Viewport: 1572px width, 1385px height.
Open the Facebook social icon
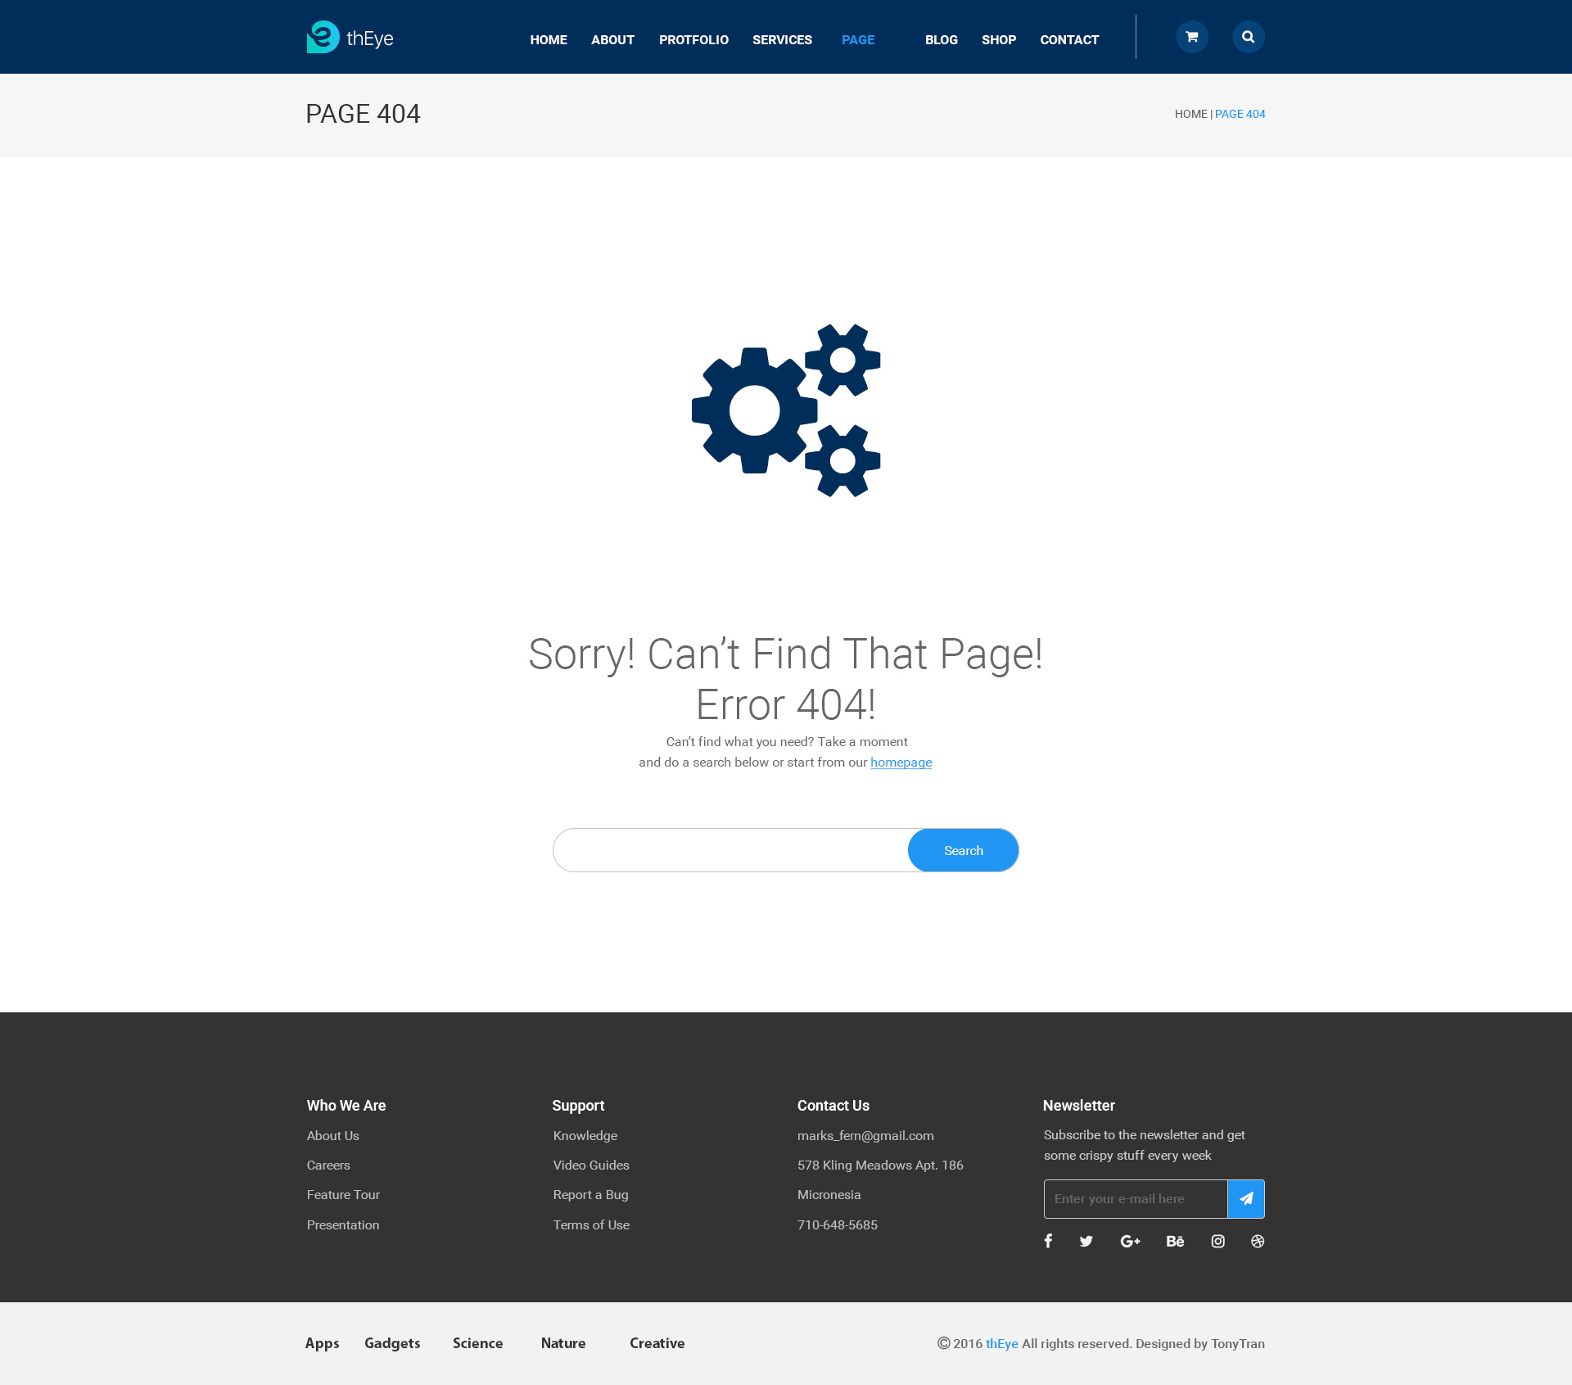pyautogui.click(x=1048, y=1241)
